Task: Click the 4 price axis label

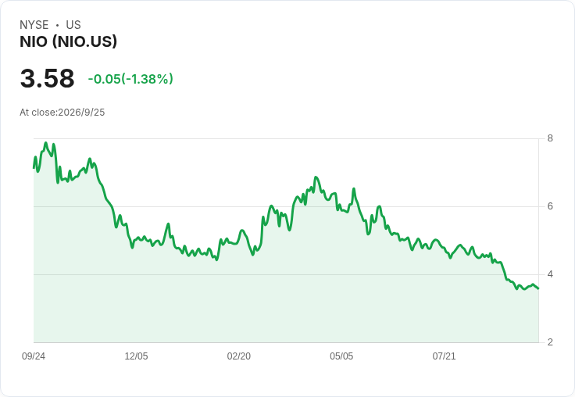Action: 550,274
